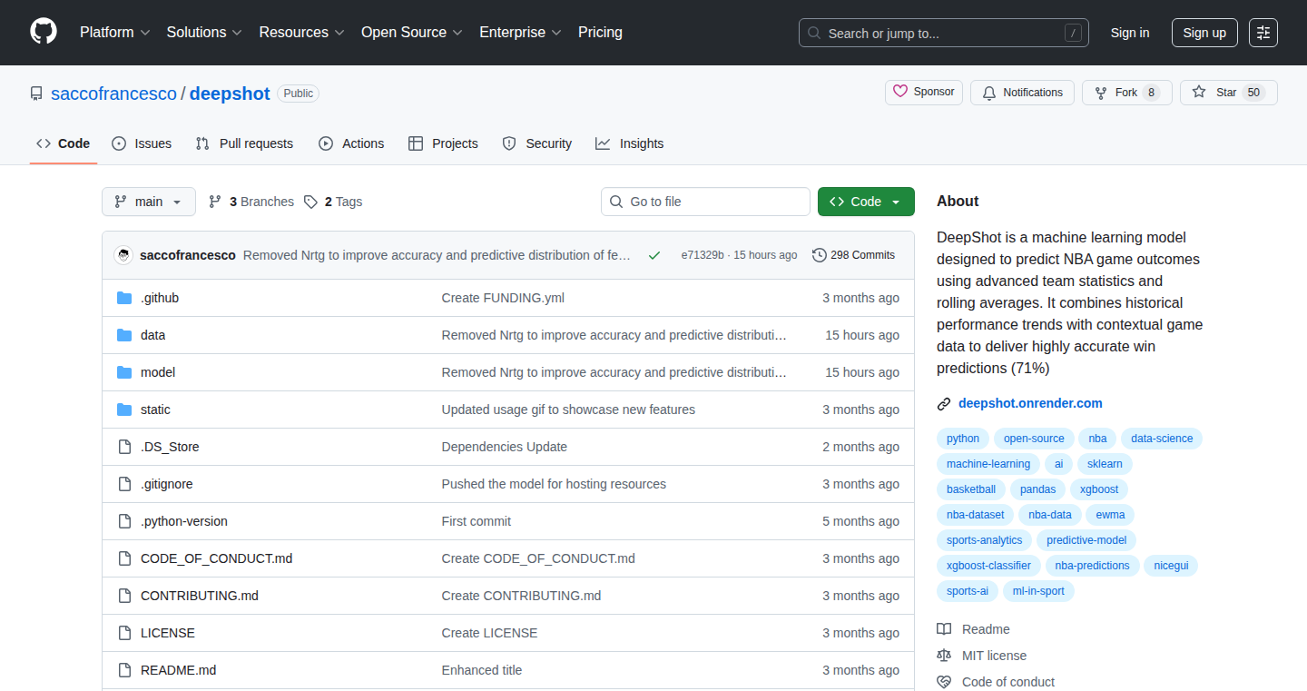Open the Security tab
The image size is (1307, 691).
[537, 143]
